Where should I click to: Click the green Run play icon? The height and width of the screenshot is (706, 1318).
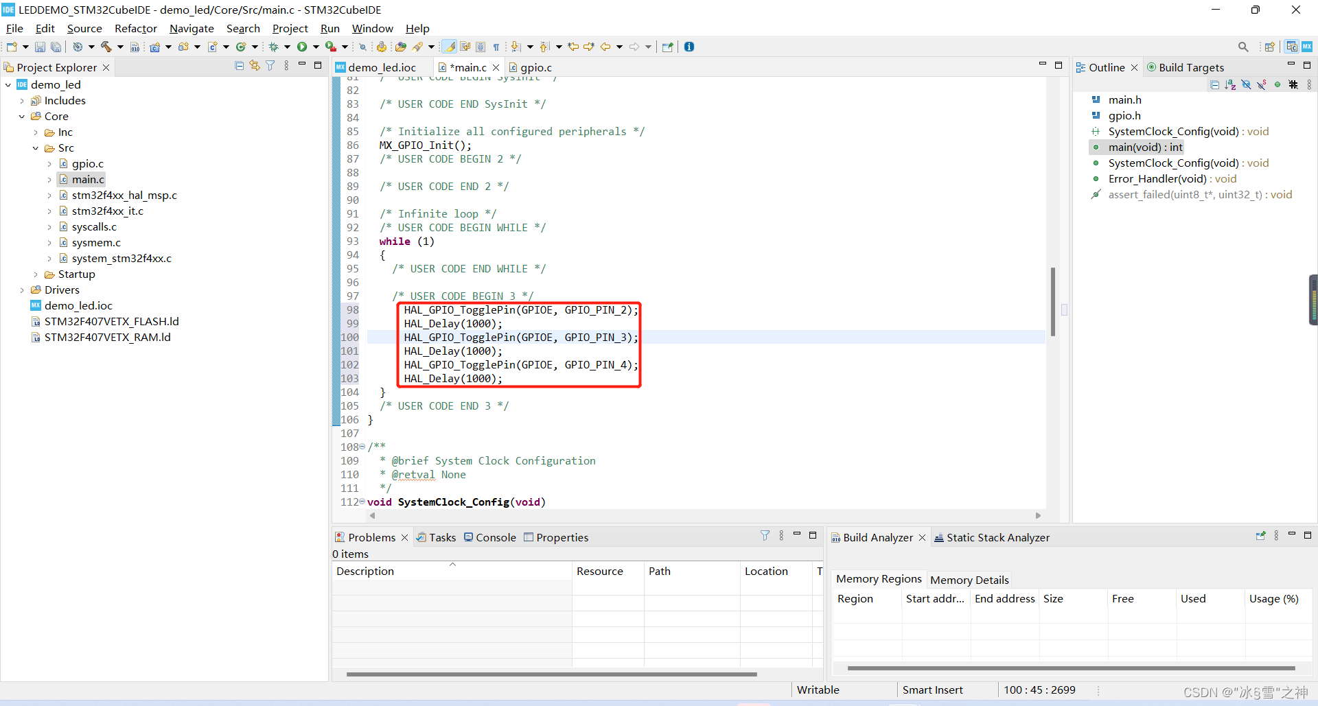coord(302,47)
